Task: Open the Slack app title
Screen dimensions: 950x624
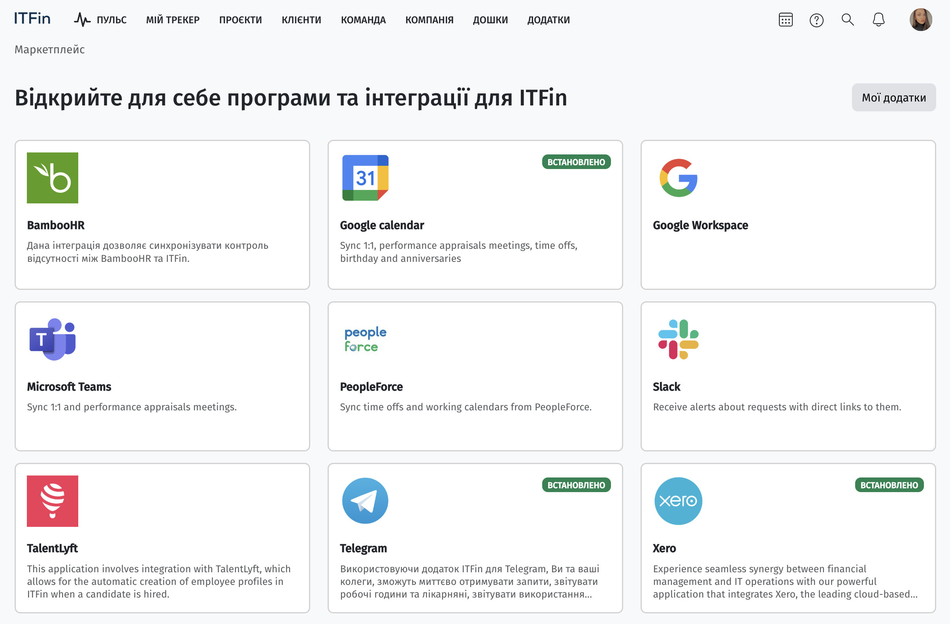Action: click(x=666, y=387)
